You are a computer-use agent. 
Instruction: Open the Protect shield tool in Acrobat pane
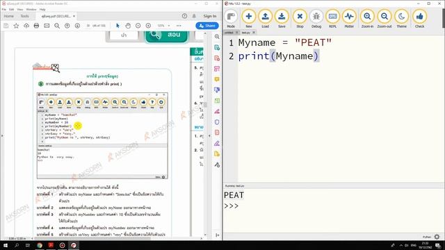217,122
